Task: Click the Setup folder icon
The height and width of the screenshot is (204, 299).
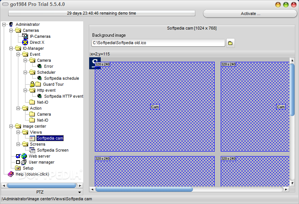Action: [18, 168]
